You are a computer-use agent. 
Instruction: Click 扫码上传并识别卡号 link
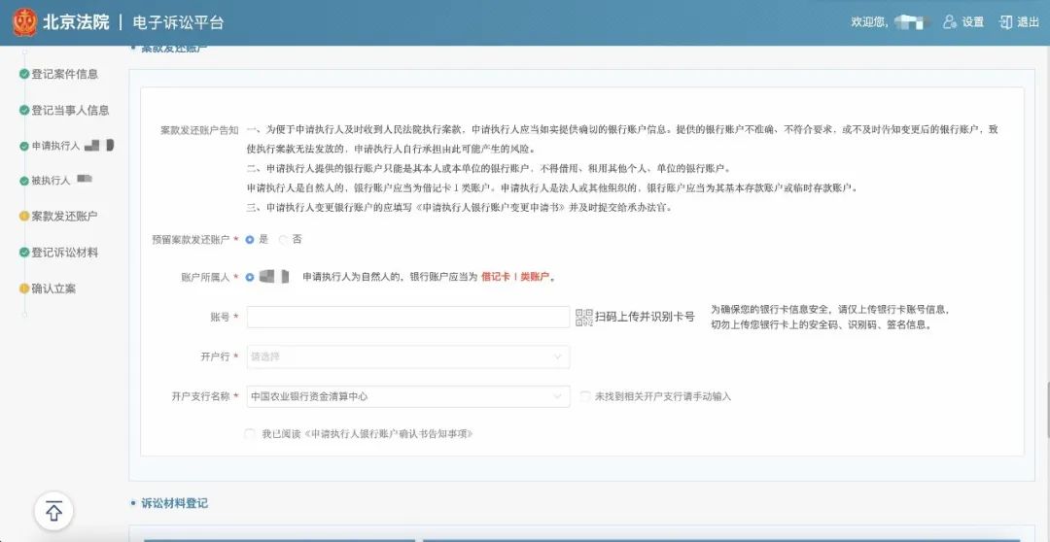645,318
